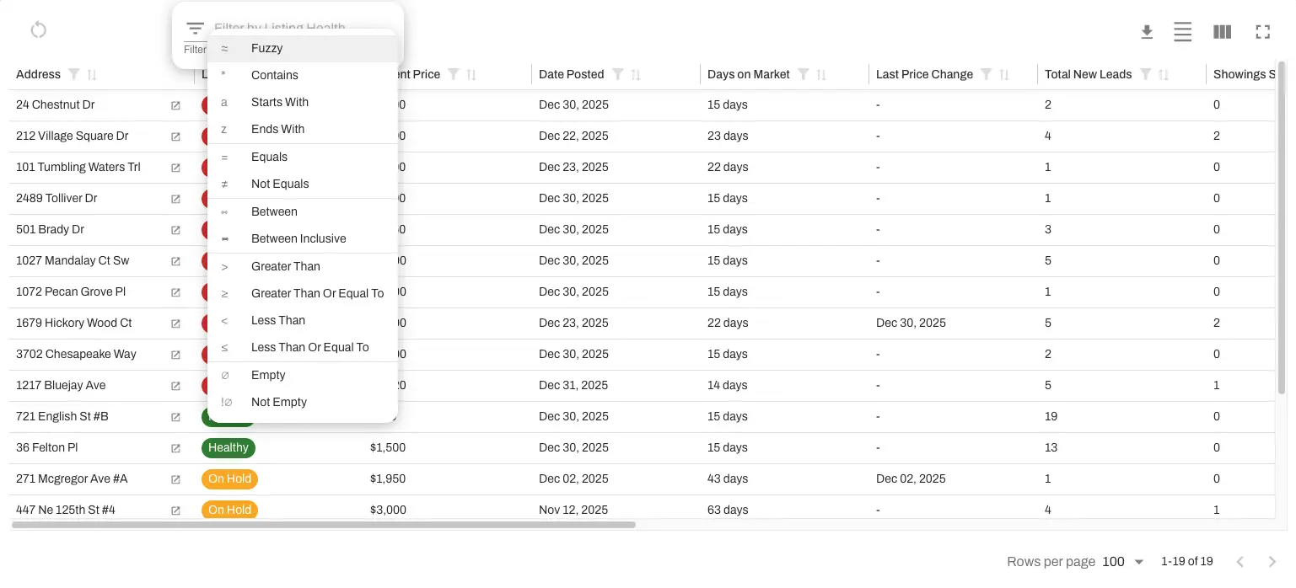Choose the Less Than Or Equal To operator

click(x=309, y=347)
